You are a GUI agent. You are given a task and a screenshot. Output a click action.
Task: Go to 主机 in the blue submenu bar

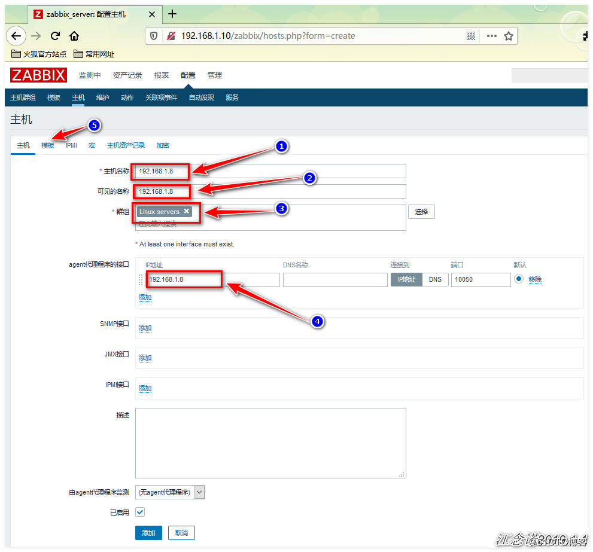78,97
